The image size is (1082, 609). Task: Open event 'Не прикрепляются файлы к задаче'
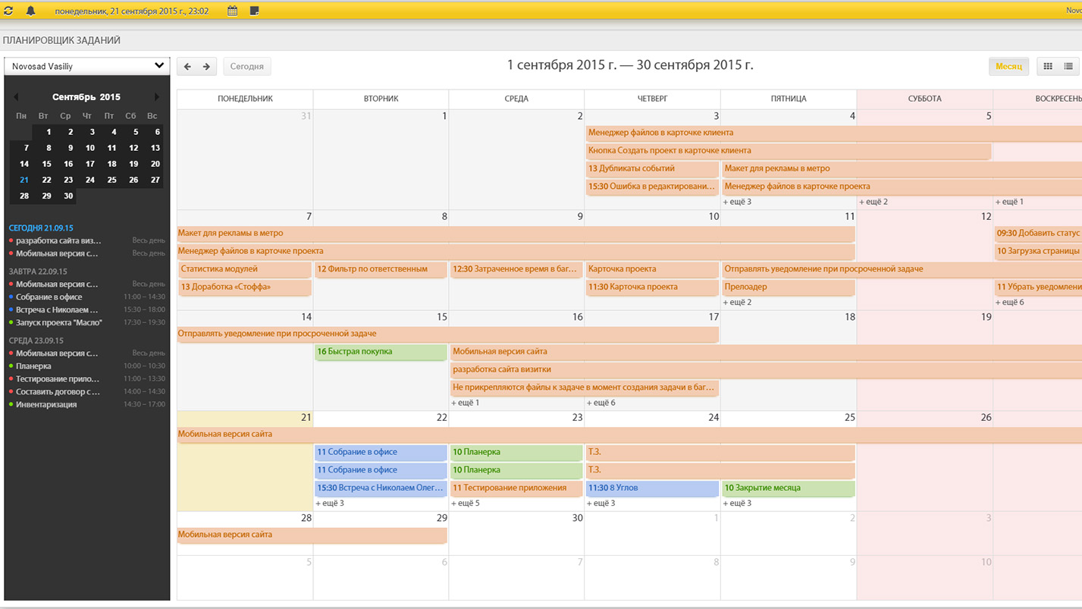coord(584,388)
